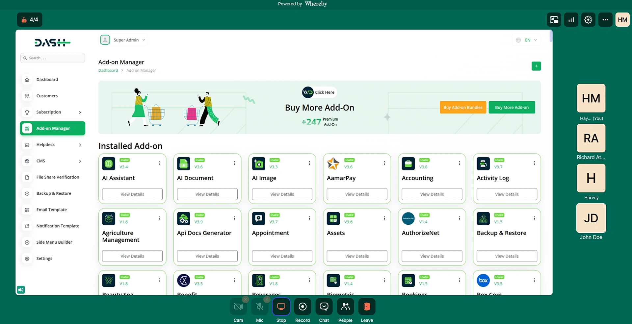The image size is (632, 324).
Task: Open the People participants panel
Action: click(x=345, y=307)
